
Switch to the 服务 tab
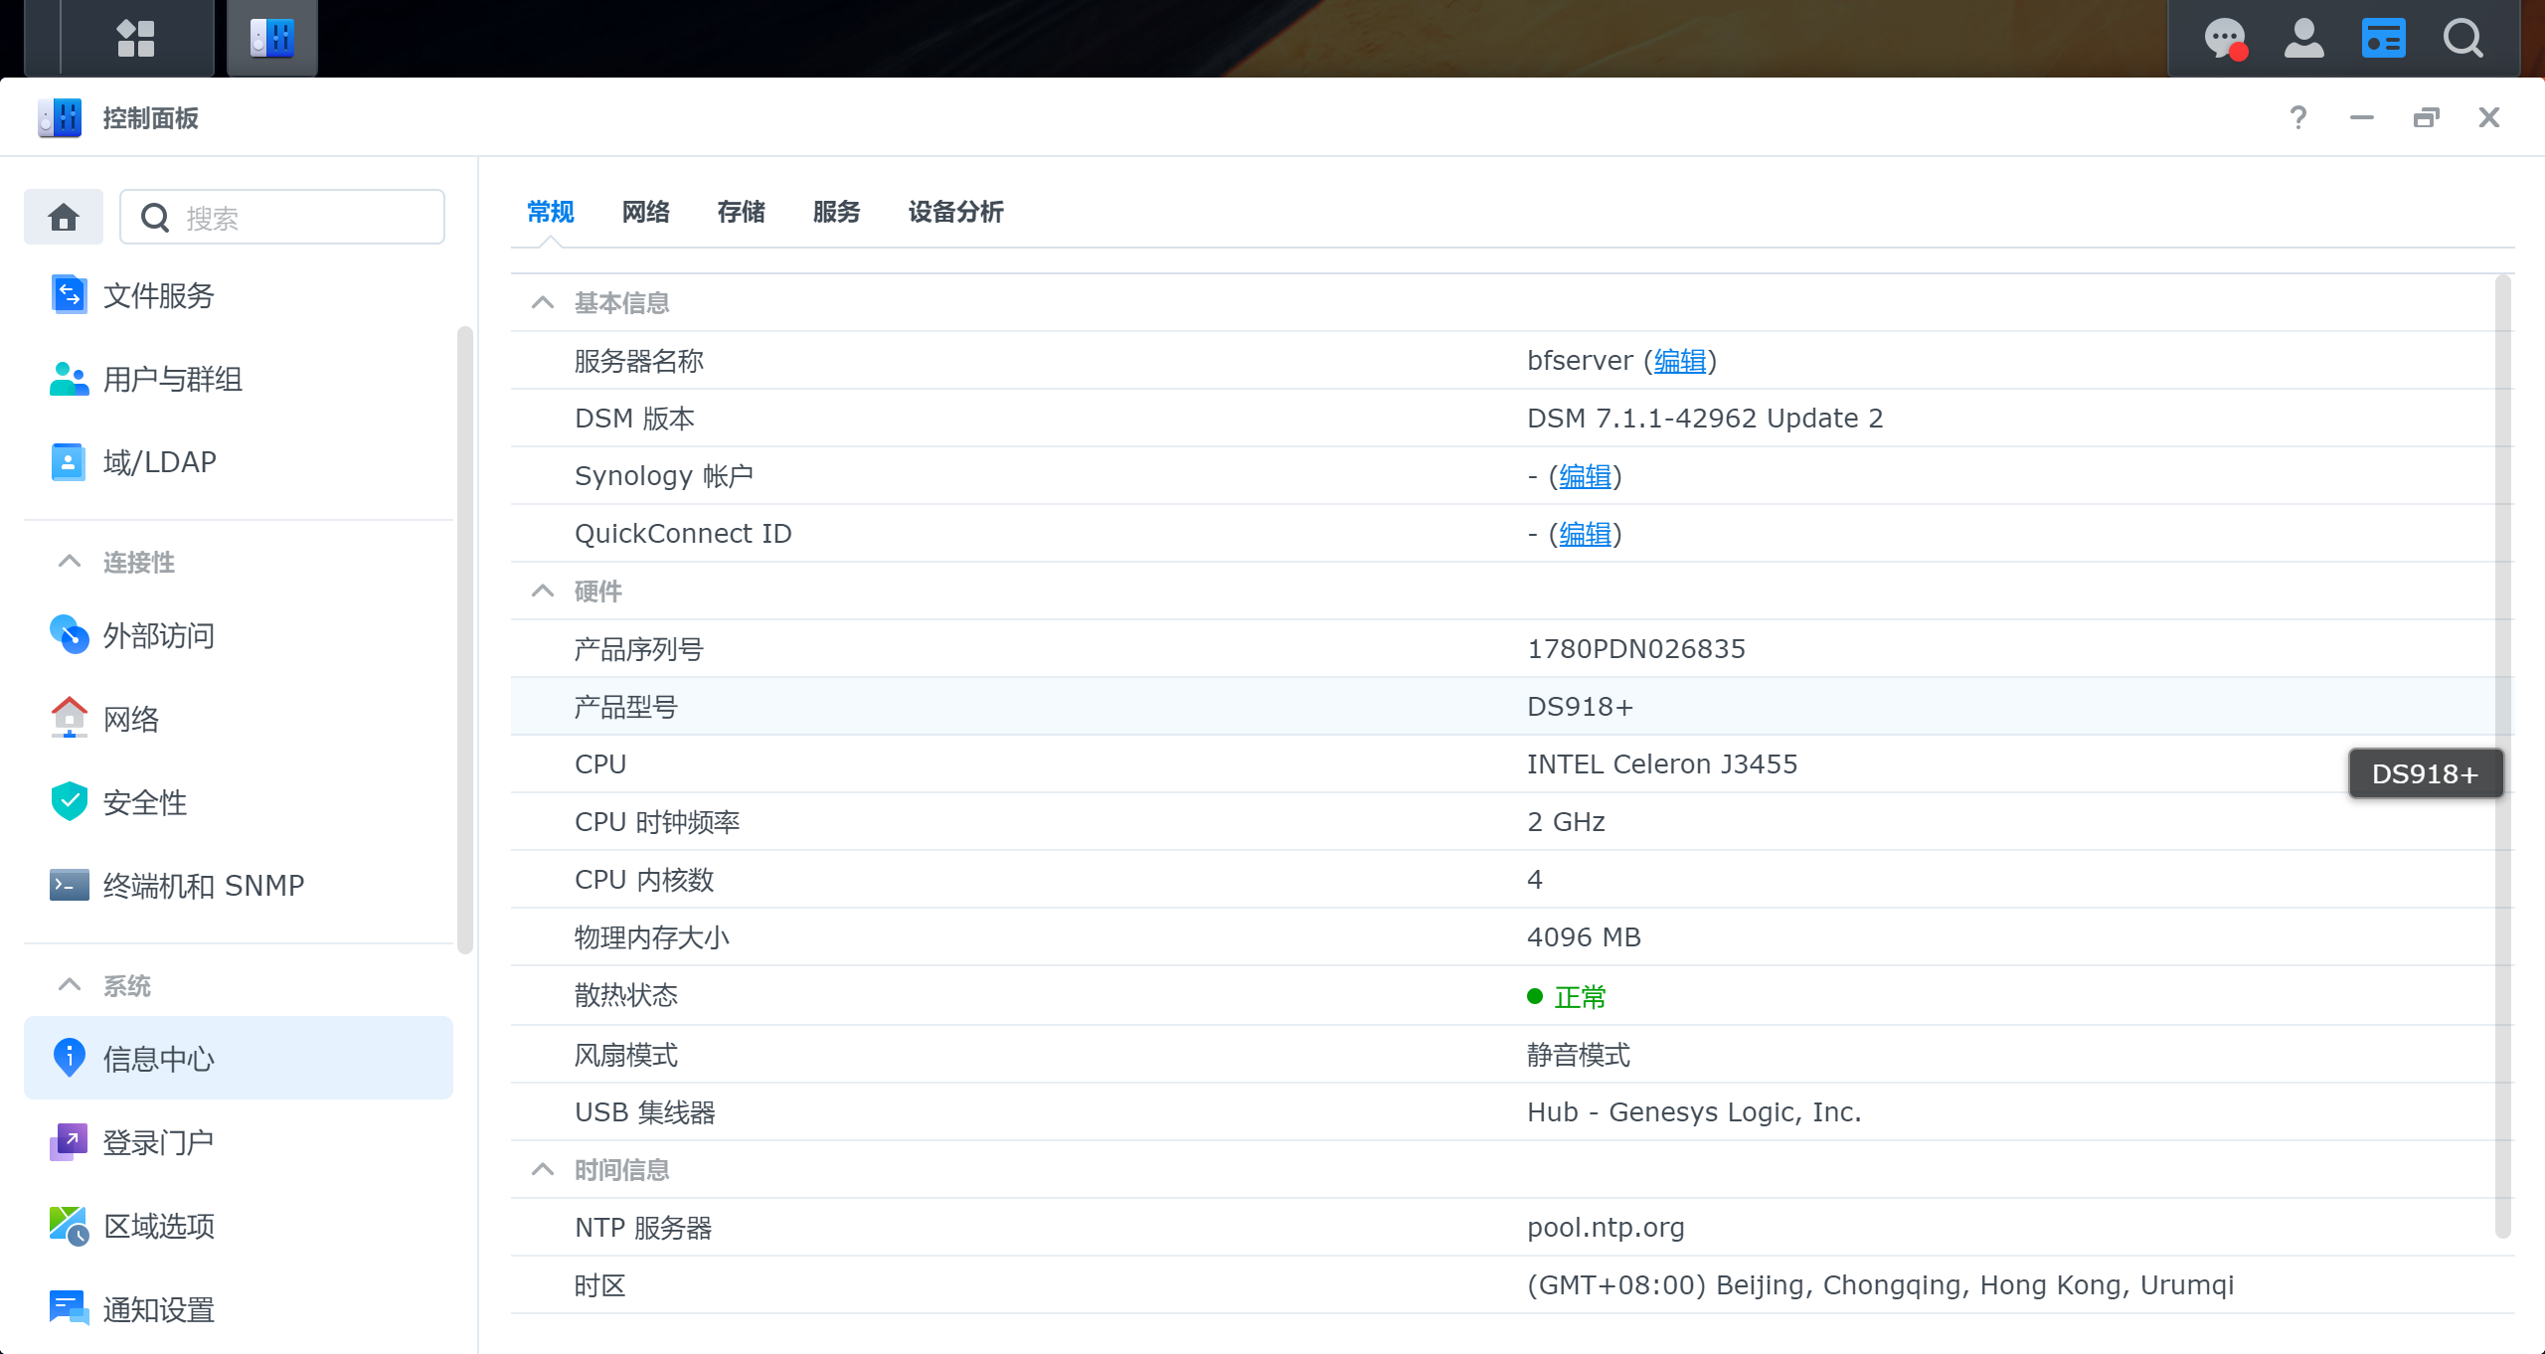coord(836,212)
